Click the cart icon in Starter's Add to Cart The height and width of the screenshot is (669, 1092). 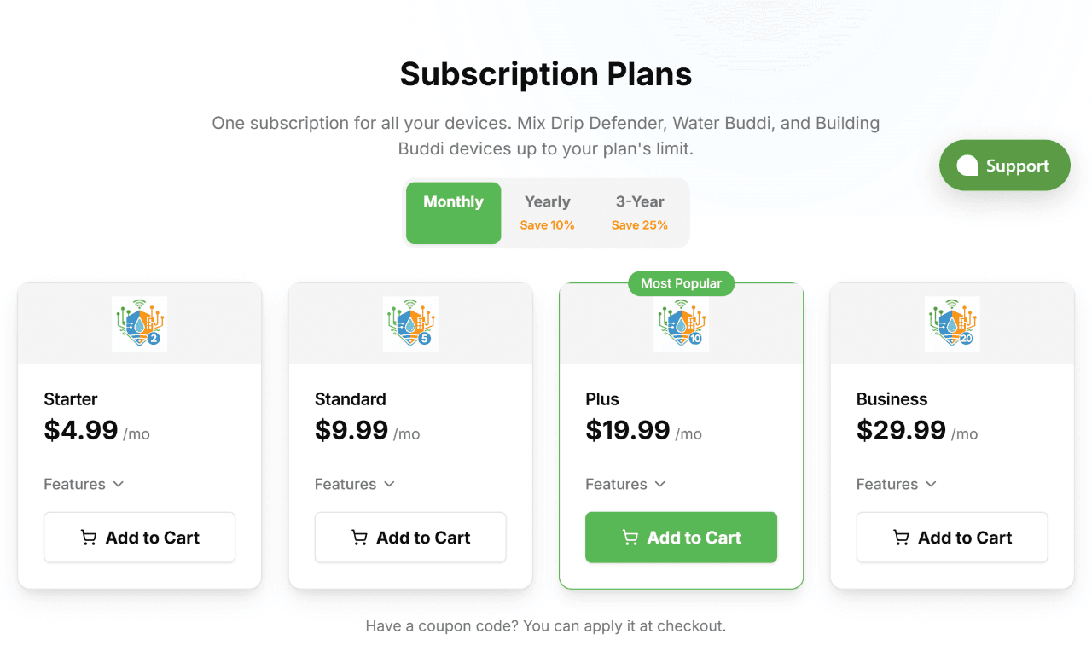click(x=88, y=538)
